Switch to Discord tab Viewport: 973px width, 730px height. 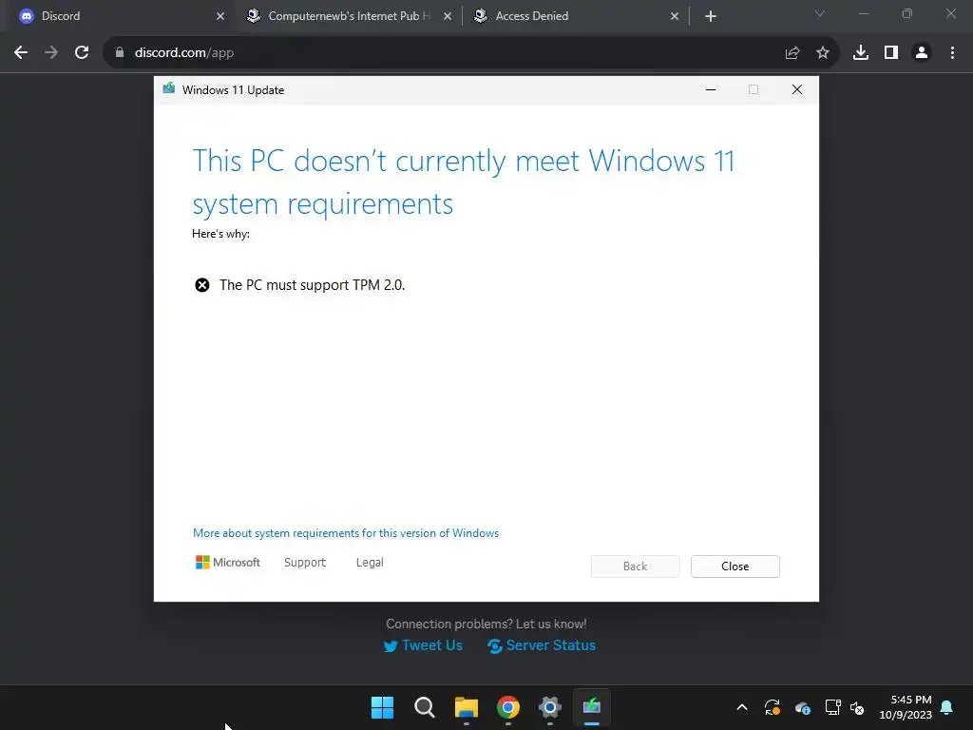coord(120,16)
